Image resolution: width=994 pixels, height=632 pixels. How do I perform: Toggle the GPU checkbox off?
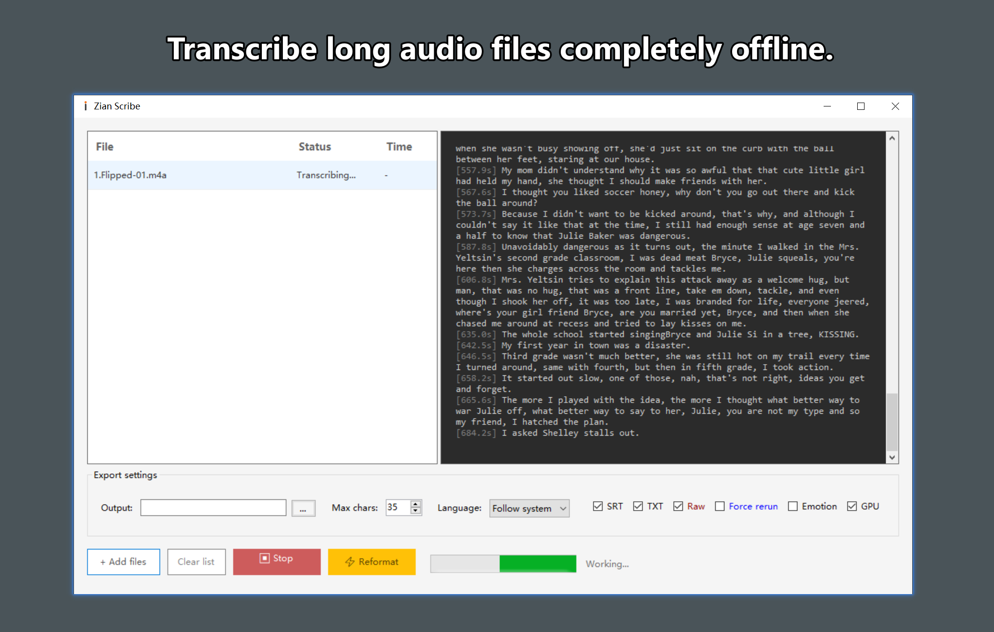tap(851, 506)
